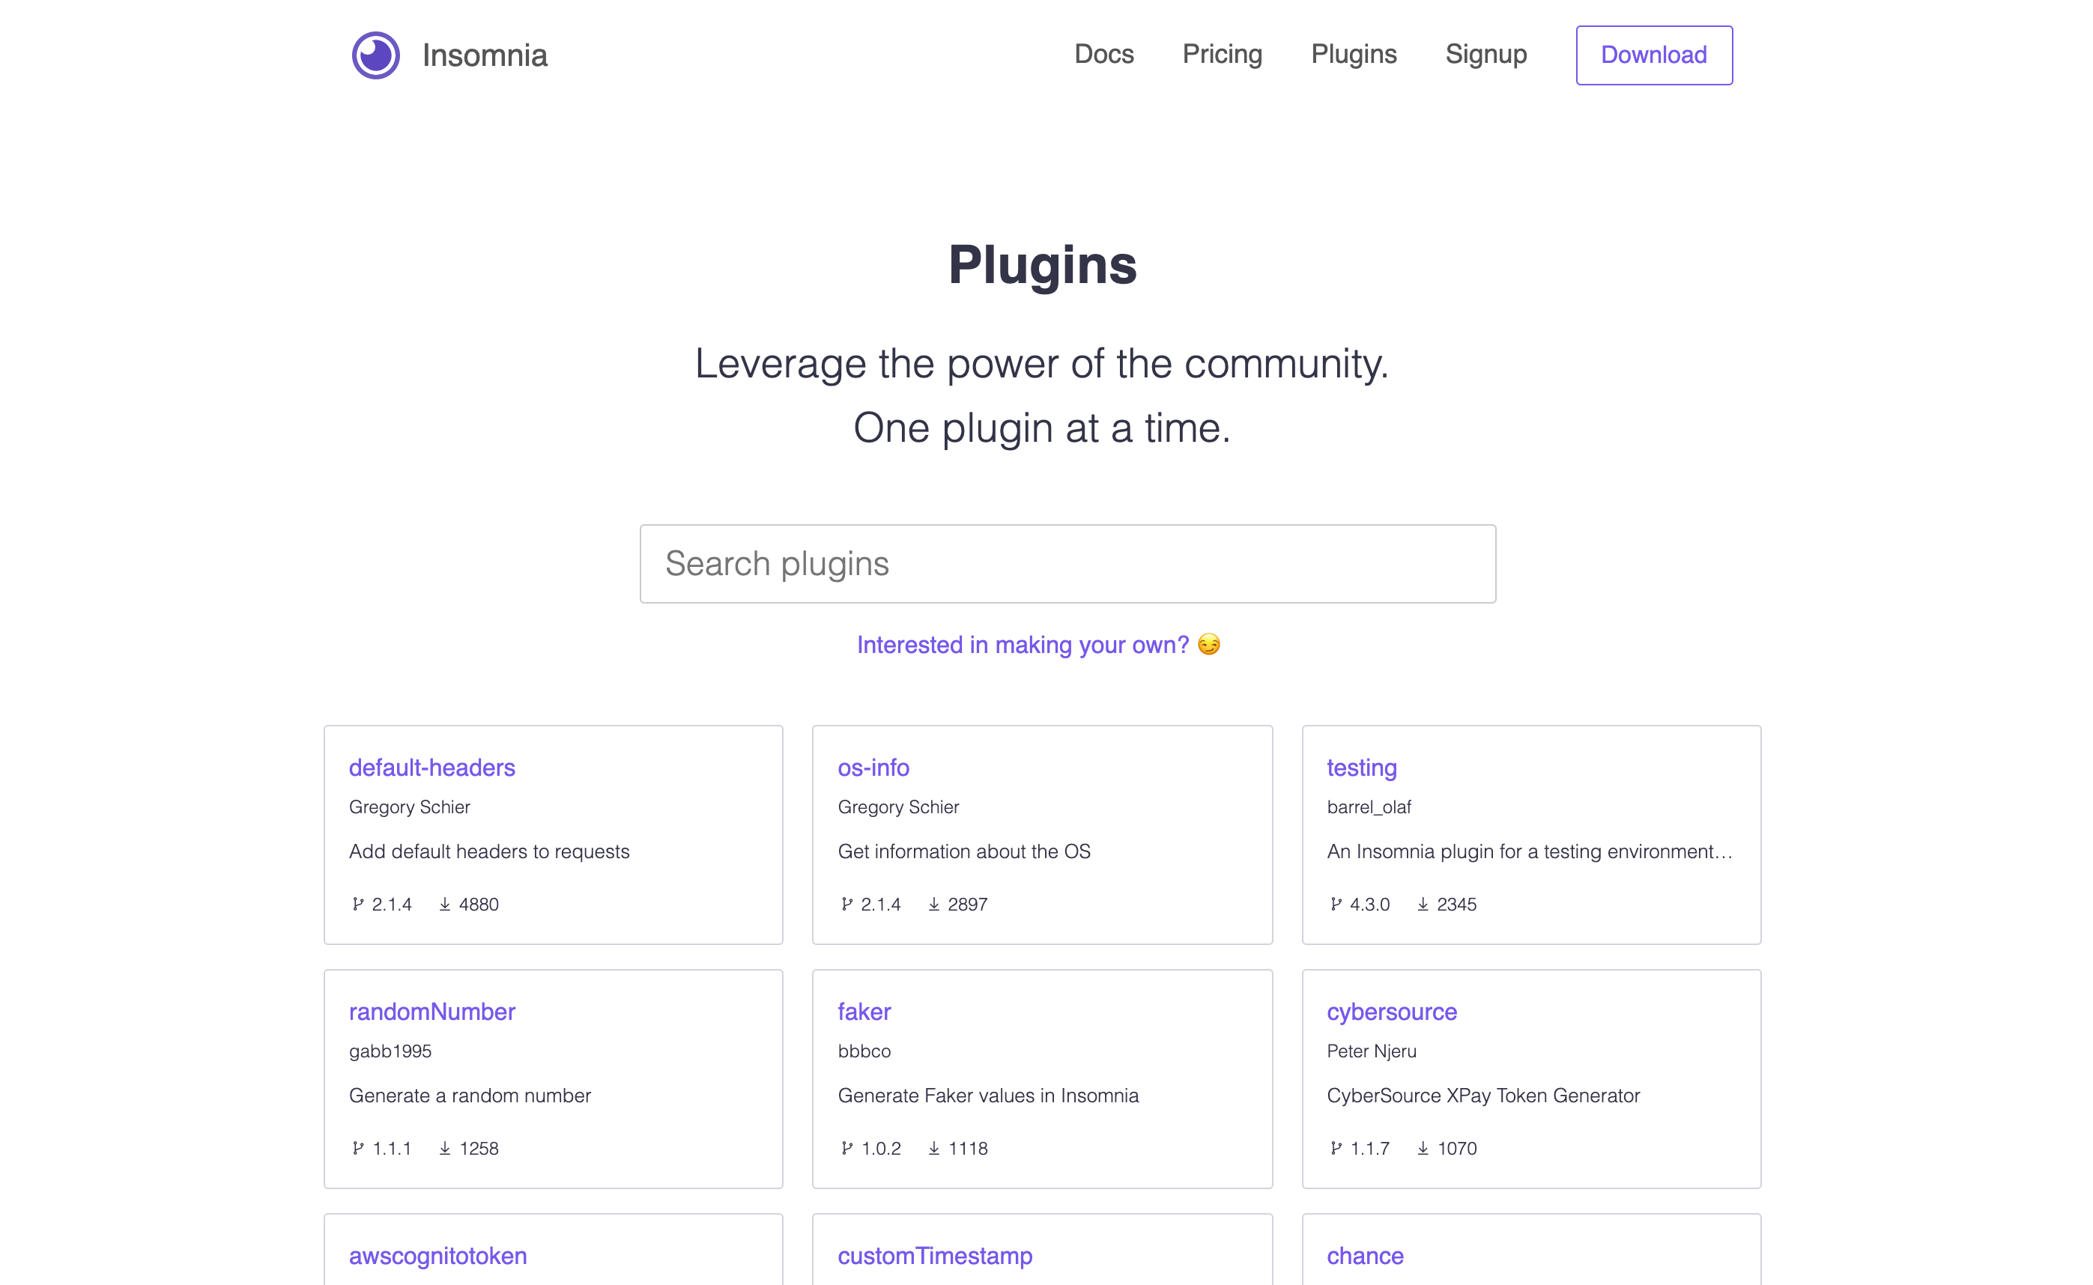Open the default-headers plugin
2093x1285 pixels.
[432, 768]
